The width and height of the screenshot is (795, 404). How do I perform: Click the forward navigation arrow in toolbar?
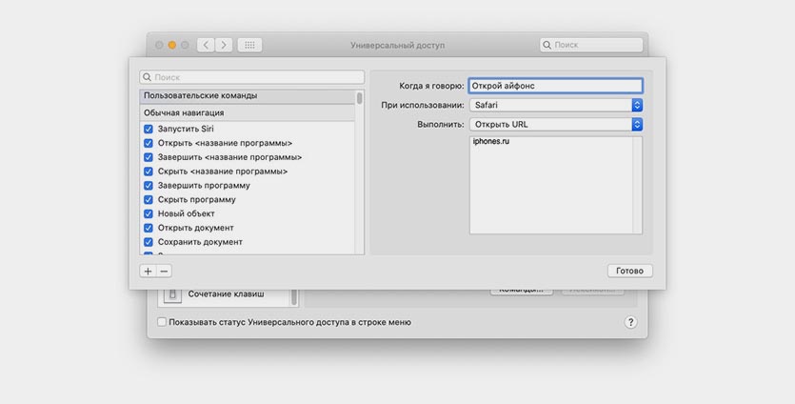click(x=224, y=45)
